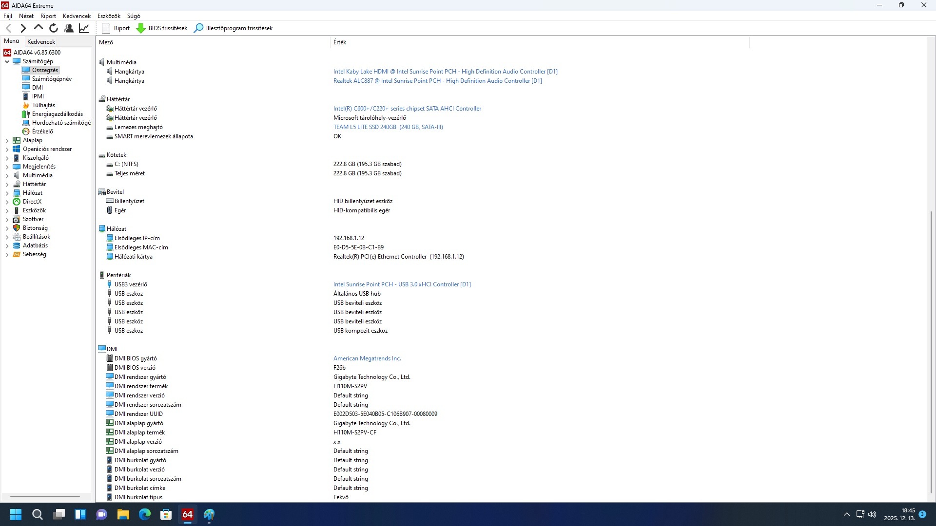Open the Eszközök menu

tap(109, 16)
